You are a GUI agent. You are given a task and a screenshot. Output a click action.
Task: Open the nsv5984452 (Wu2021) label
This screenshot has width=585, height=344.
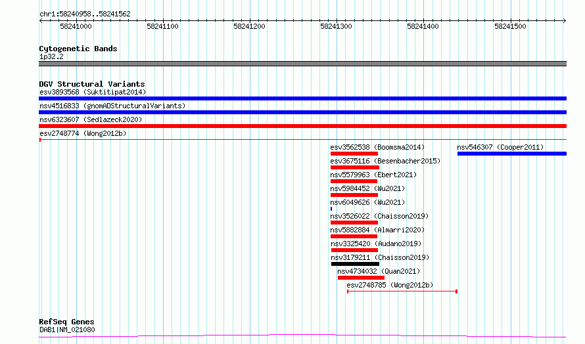367,188
